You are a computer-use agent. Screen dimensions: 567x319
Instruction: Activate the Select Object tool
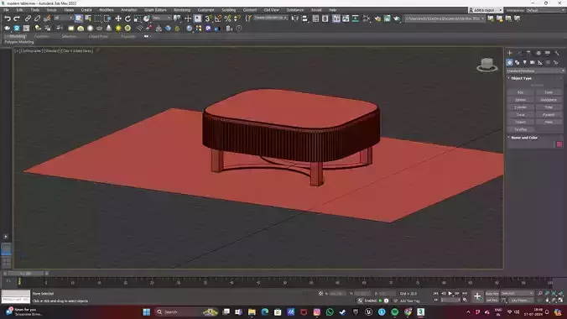tap(79, 18)
